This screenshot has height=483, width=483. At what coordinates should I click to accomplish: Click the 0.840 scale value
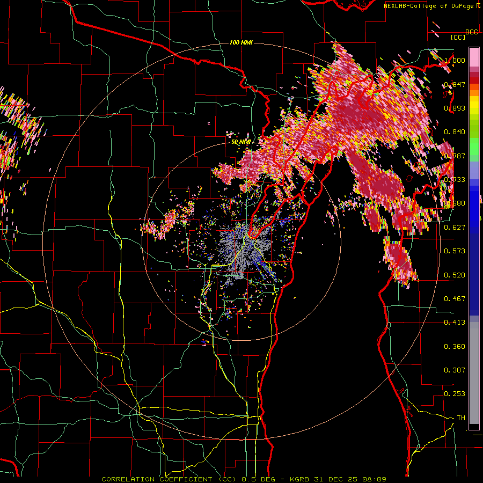pyautogui.click(x=455, y=132)
